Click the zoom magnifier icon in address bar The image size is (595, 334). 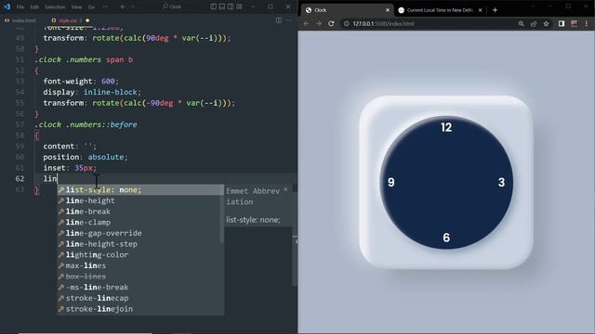(x=522, y=23)
